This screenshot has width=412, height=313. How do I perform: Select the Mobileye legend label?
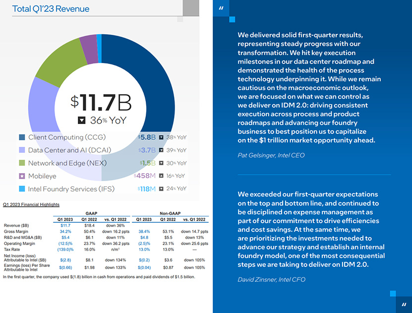click(42, 176)
